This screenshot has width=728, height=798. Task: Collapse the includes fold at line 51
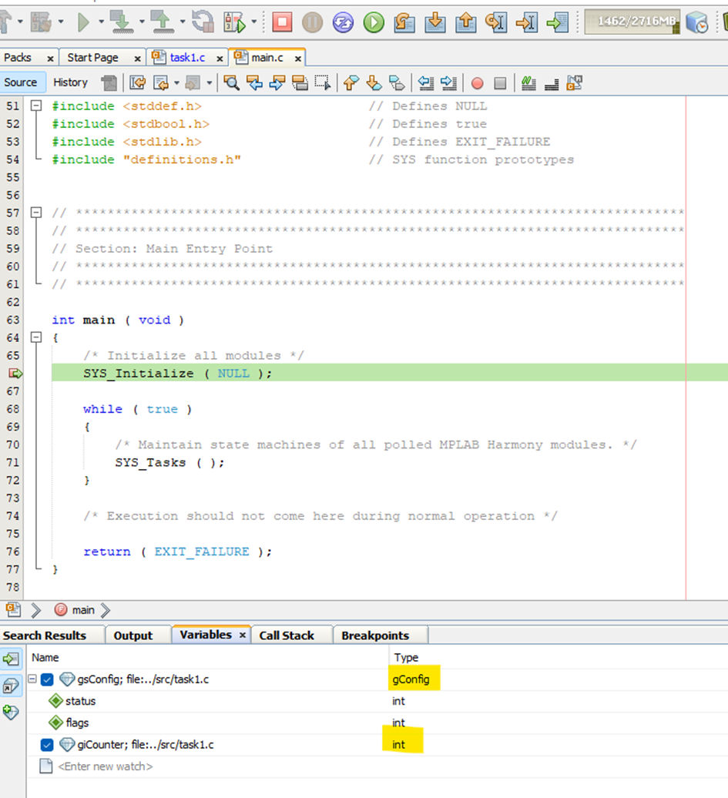click(x=36, y=106)
